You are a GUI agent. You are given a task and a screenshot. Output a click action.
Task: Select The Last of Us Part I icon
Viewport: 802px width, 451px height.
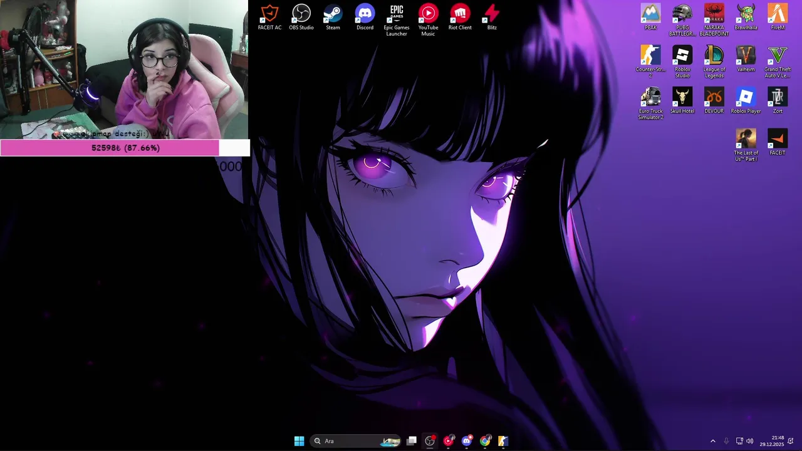point(746,145)
